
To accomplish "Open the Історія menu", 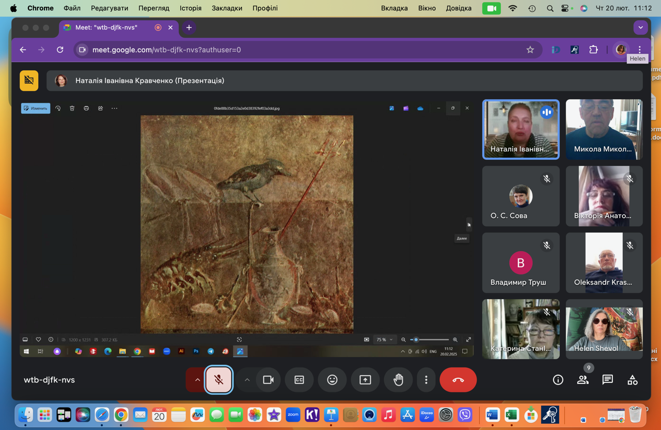I will tap(191, 8).
